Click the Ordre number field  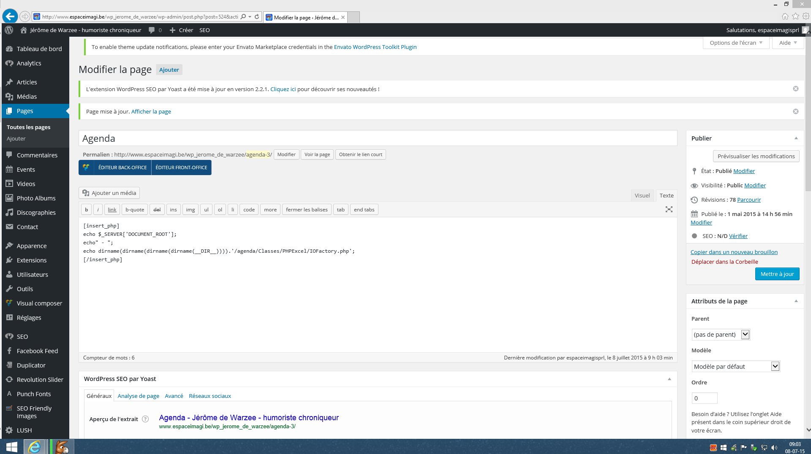(705, 398)
